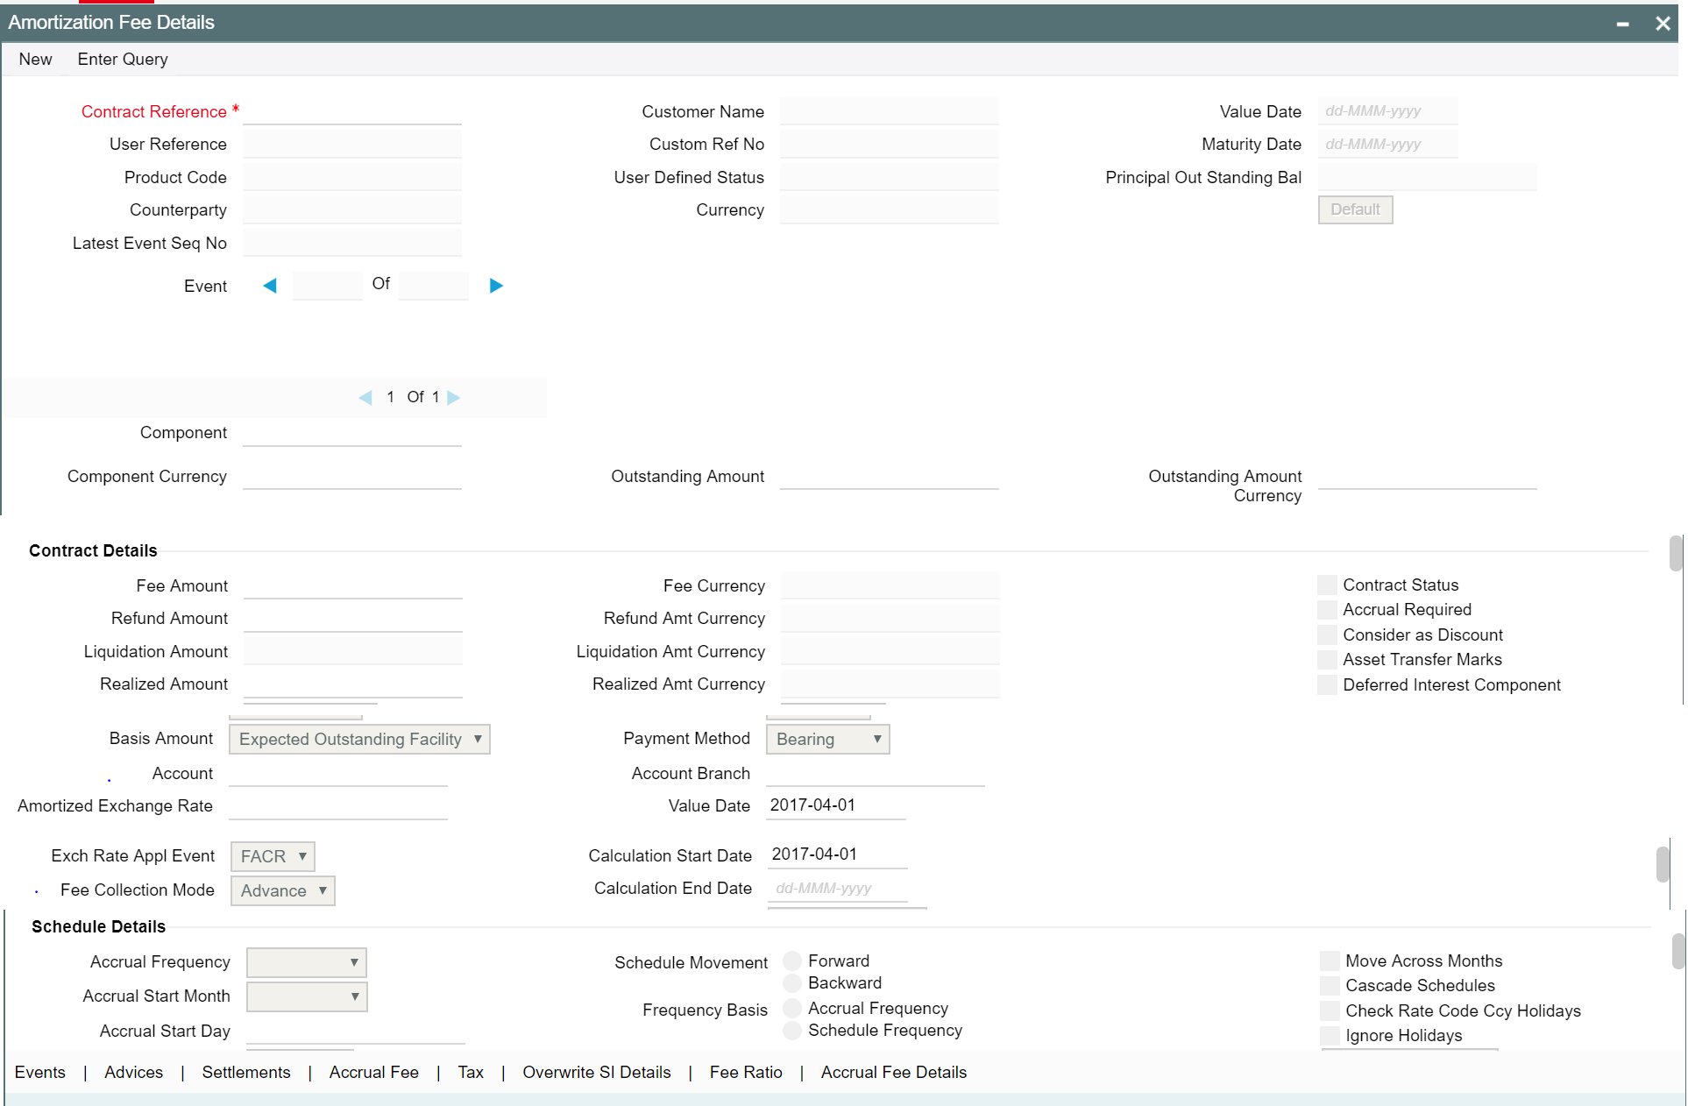Click Enter Query in the toolbar

123,60
